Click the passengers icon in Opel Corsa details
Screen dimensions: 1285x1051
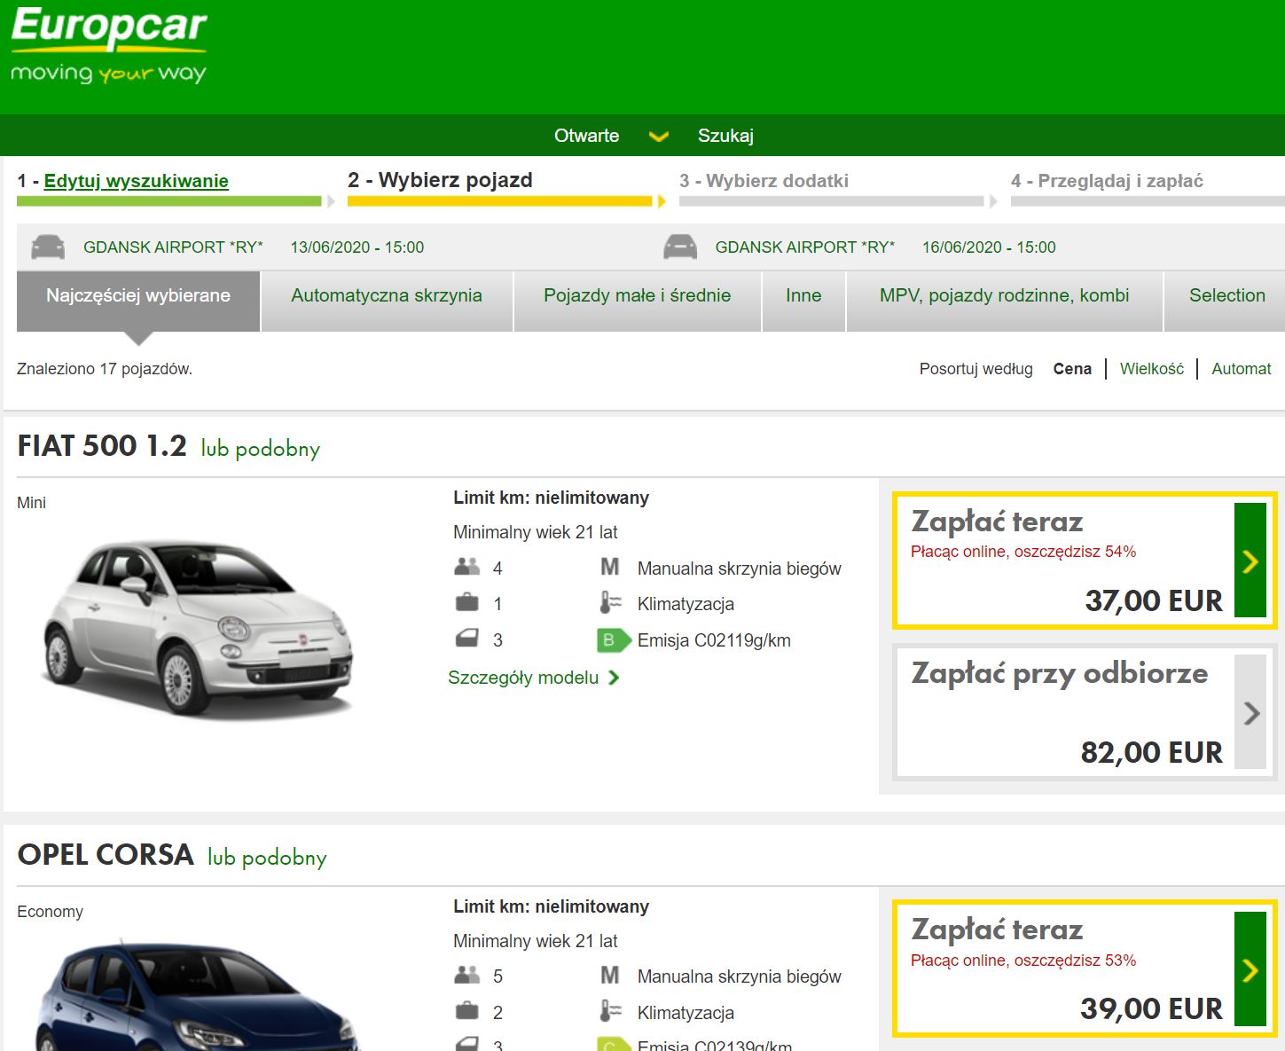point(466,976)
